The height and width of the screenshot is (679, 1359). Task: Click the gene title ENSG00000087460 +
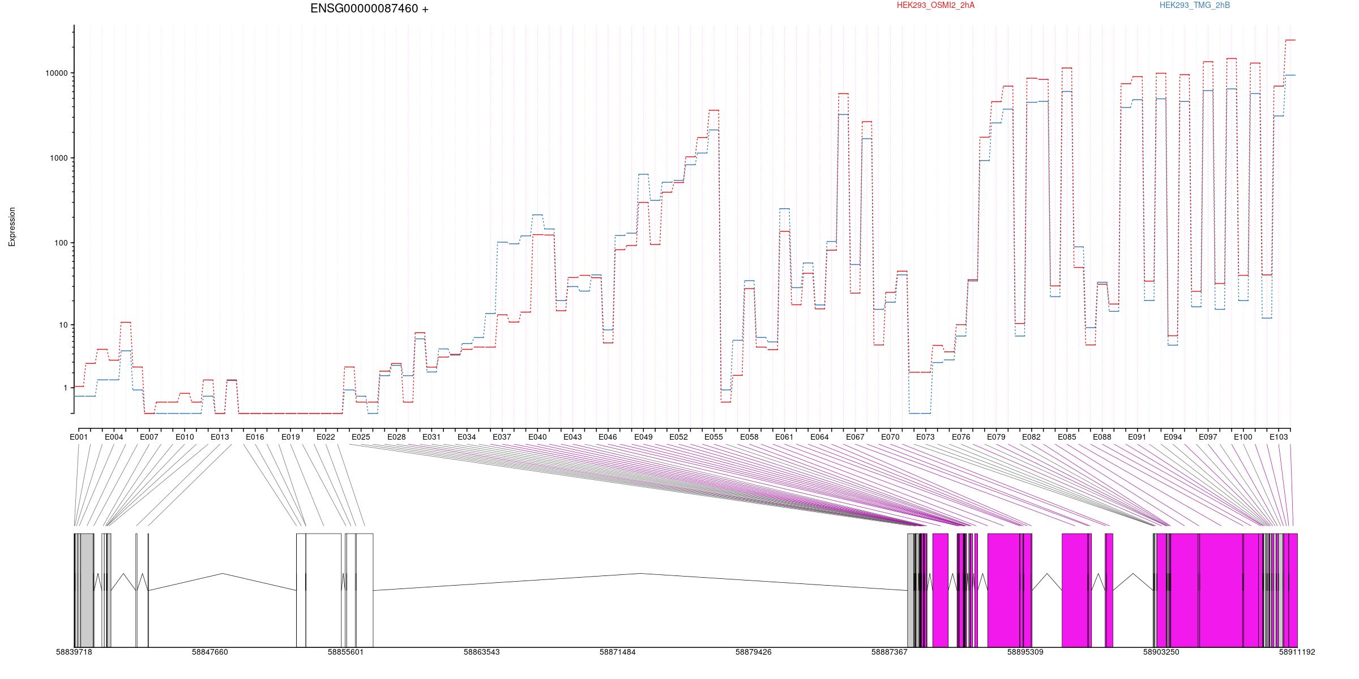point(369,9)
